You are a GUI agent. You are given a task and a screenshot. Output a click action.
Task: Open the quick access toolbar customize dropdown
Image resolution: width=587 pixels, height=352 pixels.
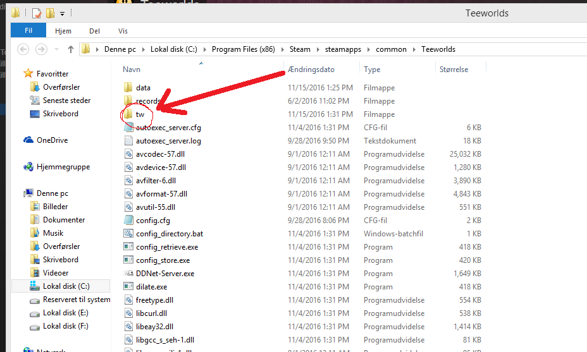tap(62, 13)
